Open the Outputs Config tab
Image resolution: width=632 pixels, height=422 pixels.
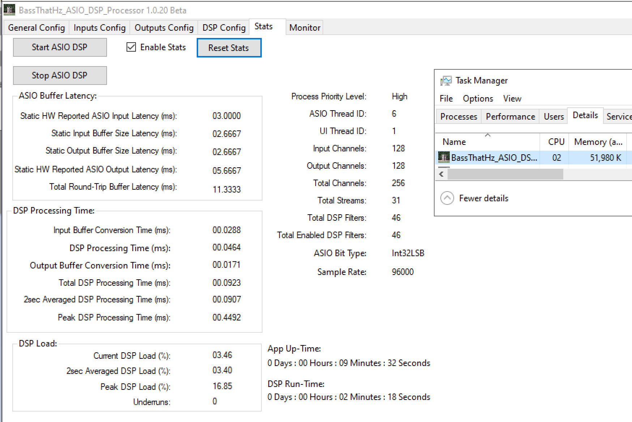tap(164, 27)
